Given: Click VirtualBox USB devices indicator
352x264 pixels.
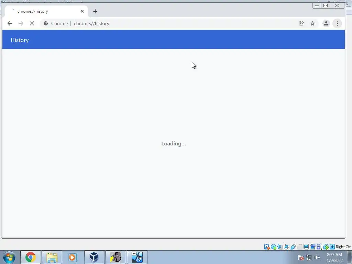Looking at the screenshot, I should [x=293, y=247].
